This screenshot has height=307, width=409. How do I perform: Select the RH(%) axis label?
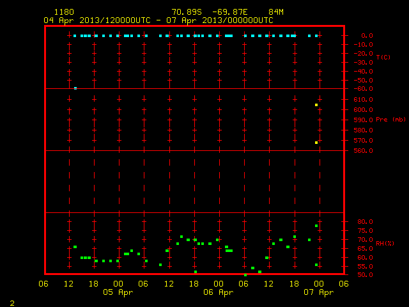(x=385, y=244)
